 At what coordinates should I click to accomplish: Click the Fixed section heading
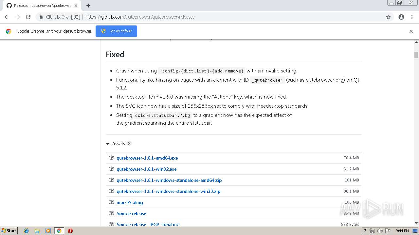pyautogui.click(x=115, y=55)
